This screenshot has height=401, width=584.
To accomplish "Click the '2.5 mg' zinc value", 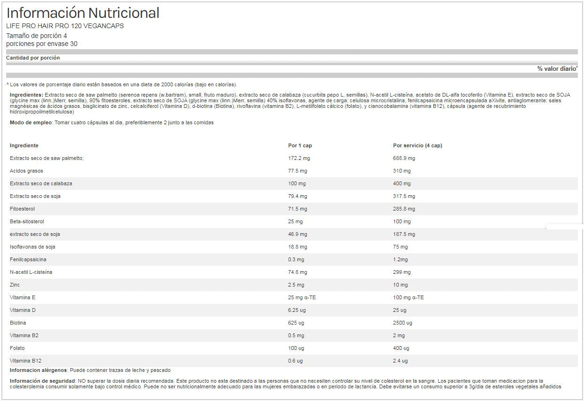I will click(x=296, y=285).
